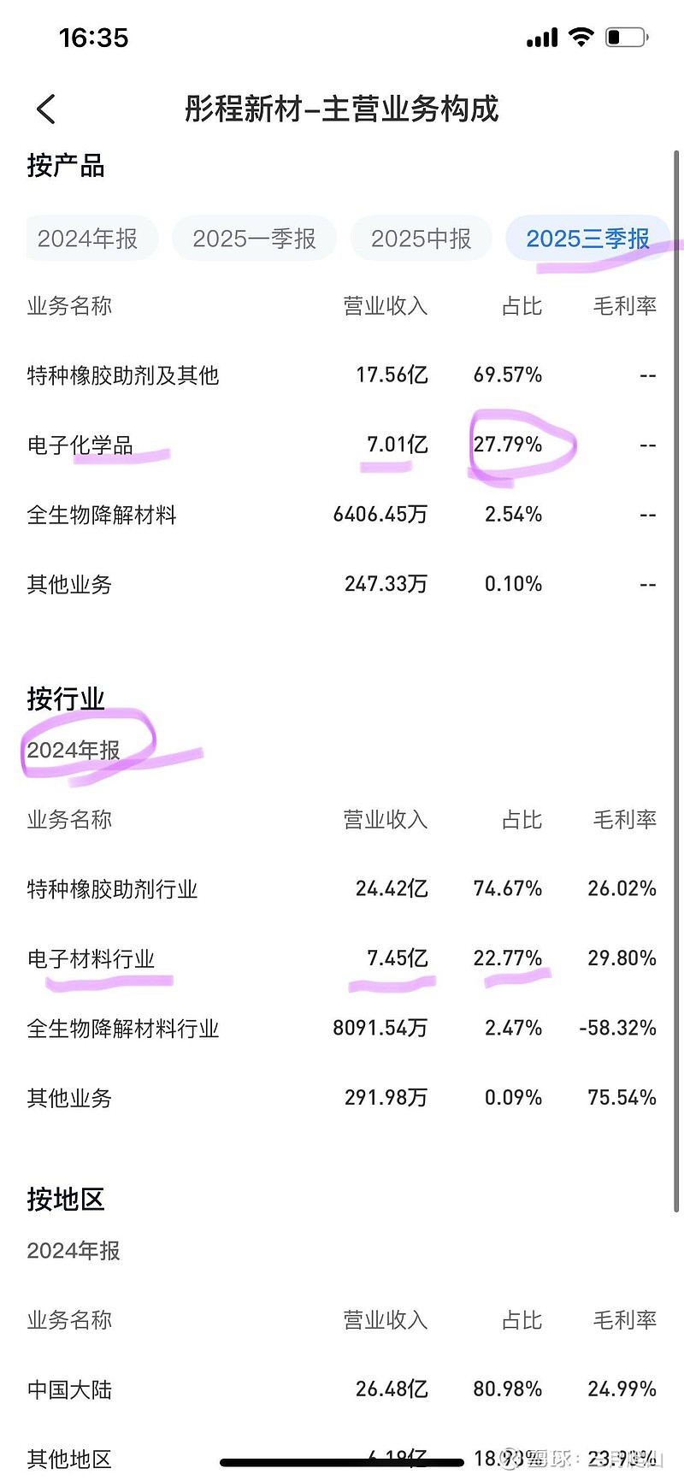Select the 2025一季报 tab

pyautogui.click(x=254, y=239)
